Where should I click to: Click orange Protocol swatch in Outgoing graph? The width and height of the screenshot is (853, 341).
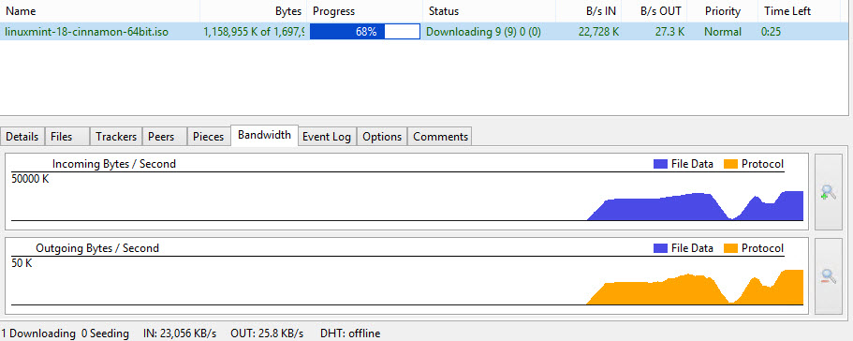pyautogui.click(x=730, y=248)
